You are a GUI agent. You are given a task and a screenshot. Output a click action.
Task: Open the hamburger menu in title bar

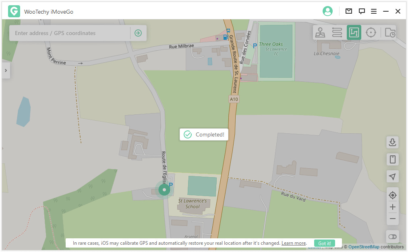[374, 11]
